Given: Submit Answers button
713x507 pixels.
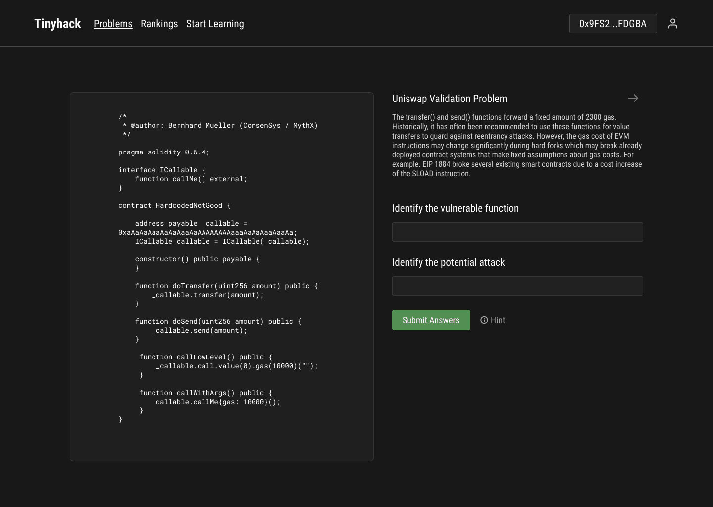Looking at the screenshot, I should (431, 320).
